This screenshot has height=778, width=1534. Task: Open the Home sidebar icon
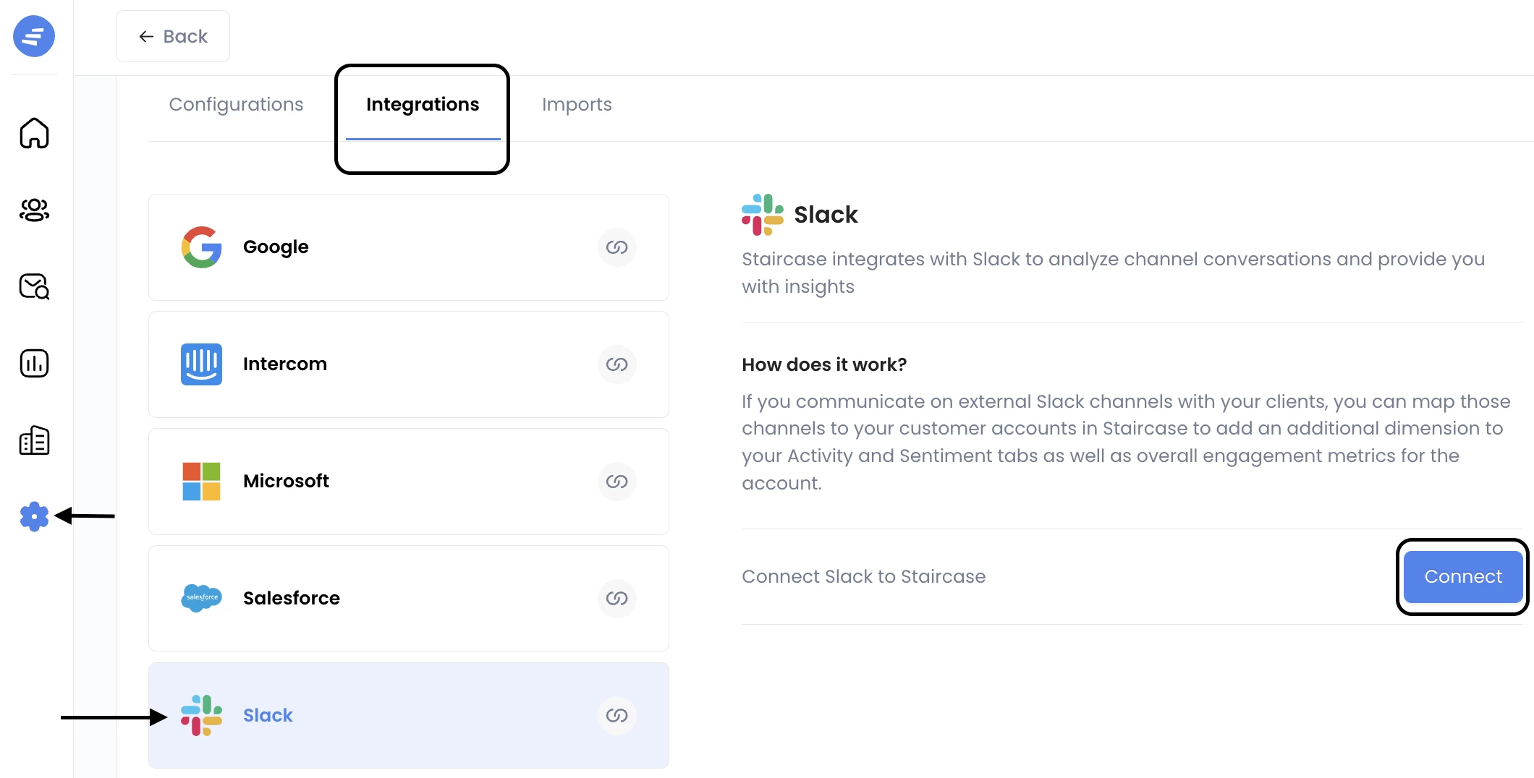coord(34,133)
